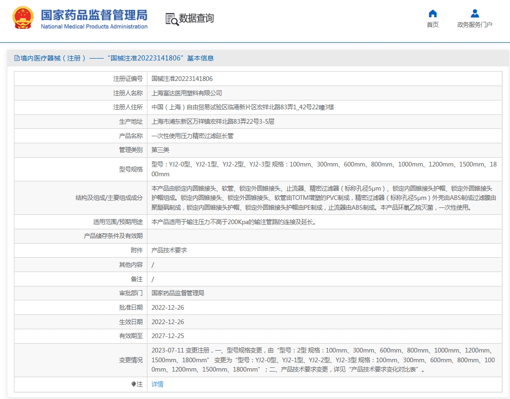Click the document icon before 境内医疗器械

point(17,58)
